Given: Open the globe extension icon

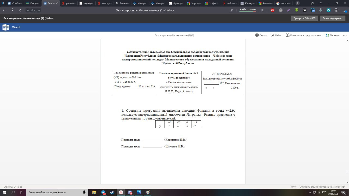Looking at the screenshot, I should pos(281,10).
